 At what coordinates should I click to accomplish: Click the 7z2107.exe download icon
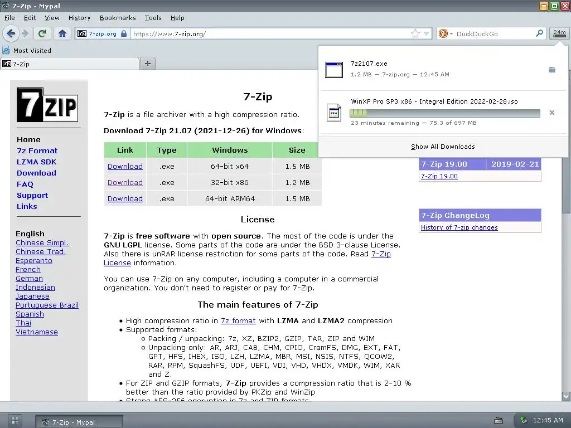(334, 70)
